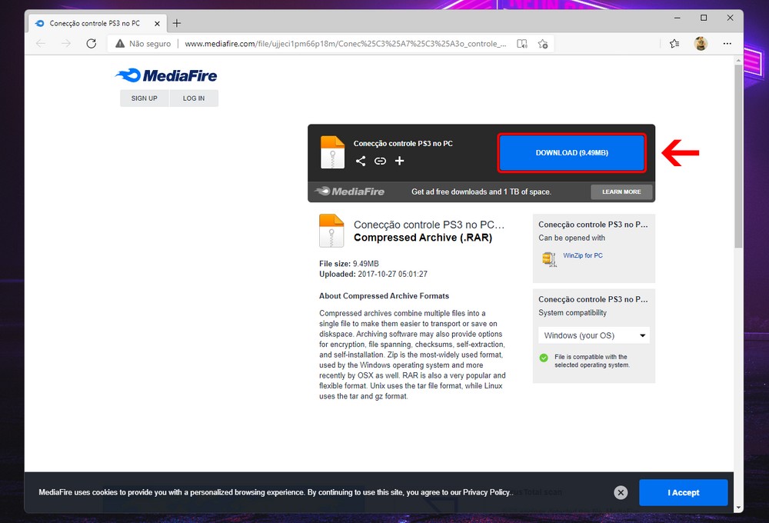Refresh the page with the reload icon

tap(91, 44)
